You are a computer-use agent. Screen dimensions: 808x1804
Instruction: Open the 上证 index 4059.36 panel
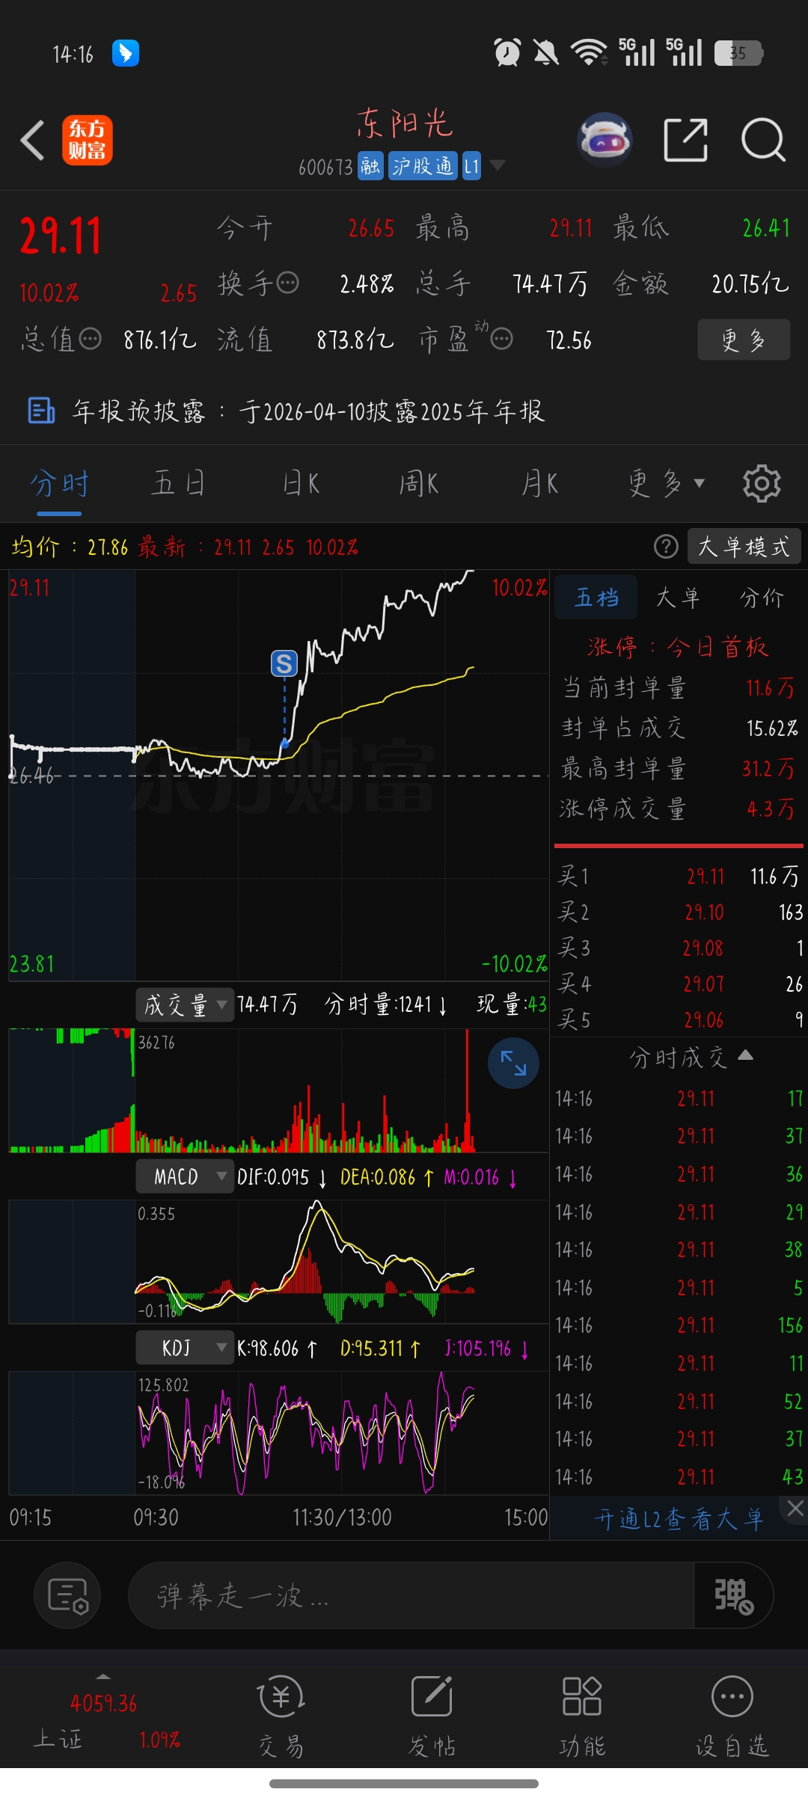pos(105,1720)
